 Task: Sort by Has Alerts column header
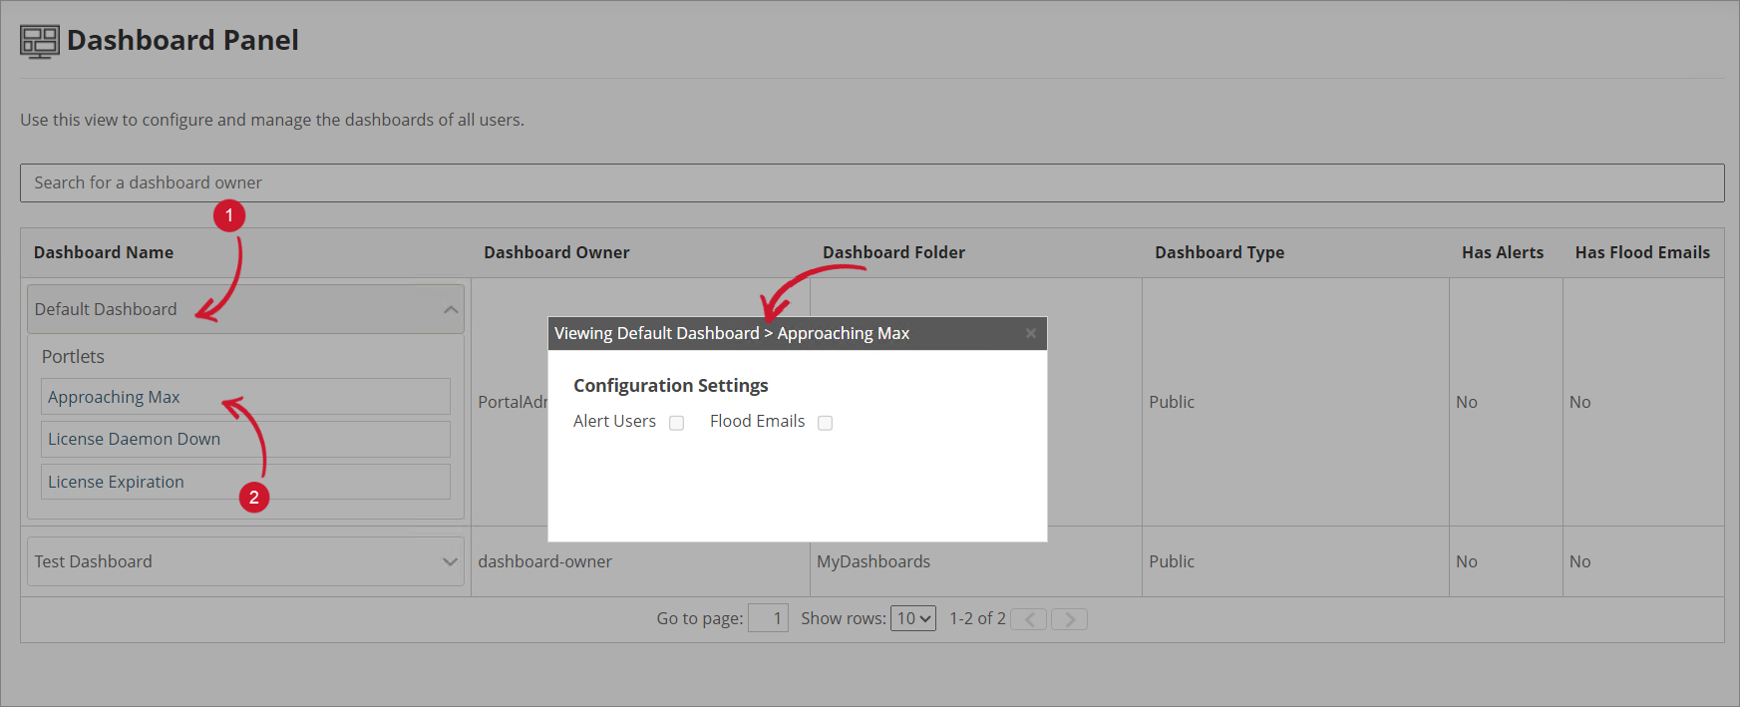tap(1503, 252)
